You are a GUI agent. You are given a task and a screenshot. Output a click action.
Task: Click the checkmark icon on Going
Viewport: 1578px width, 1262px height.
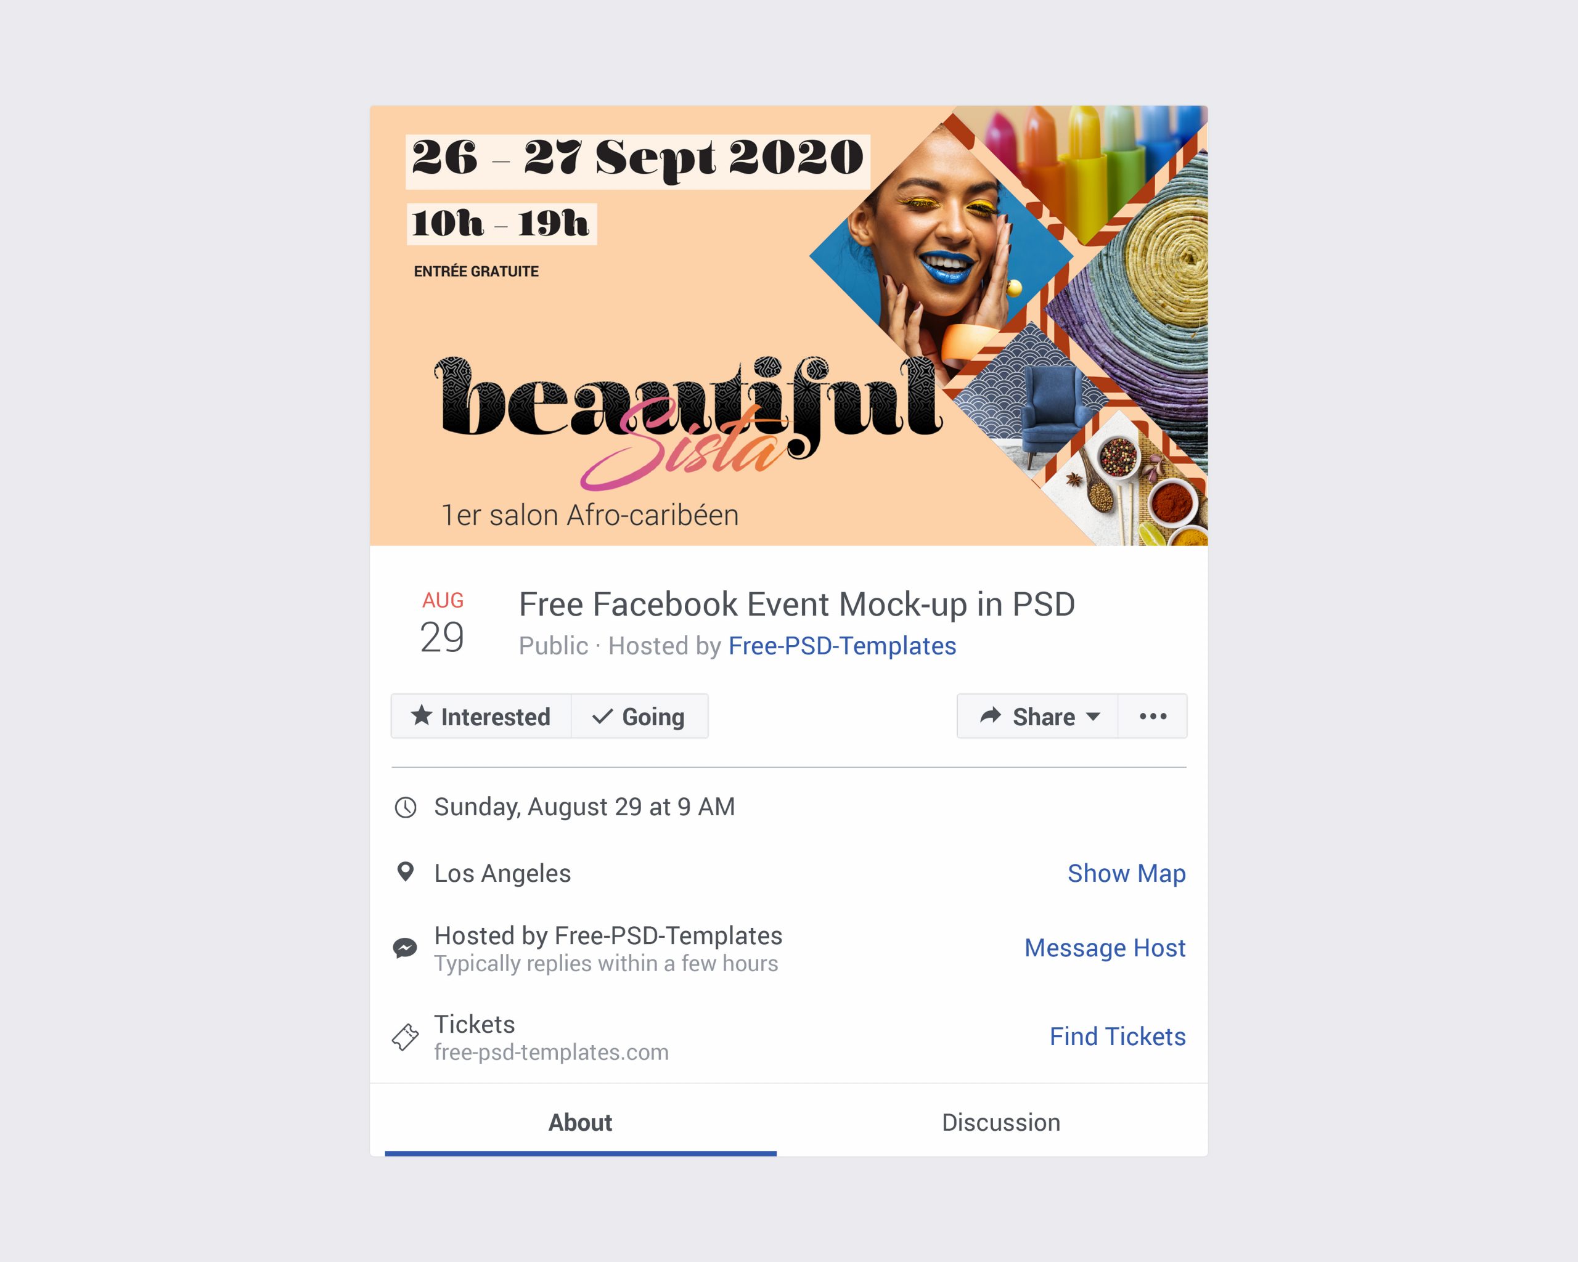tap(602, 715)
